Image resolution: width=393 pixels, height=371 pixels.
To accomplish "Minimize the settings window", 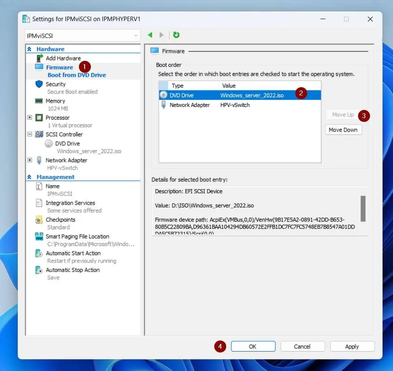I will click(x=323, y=19).
